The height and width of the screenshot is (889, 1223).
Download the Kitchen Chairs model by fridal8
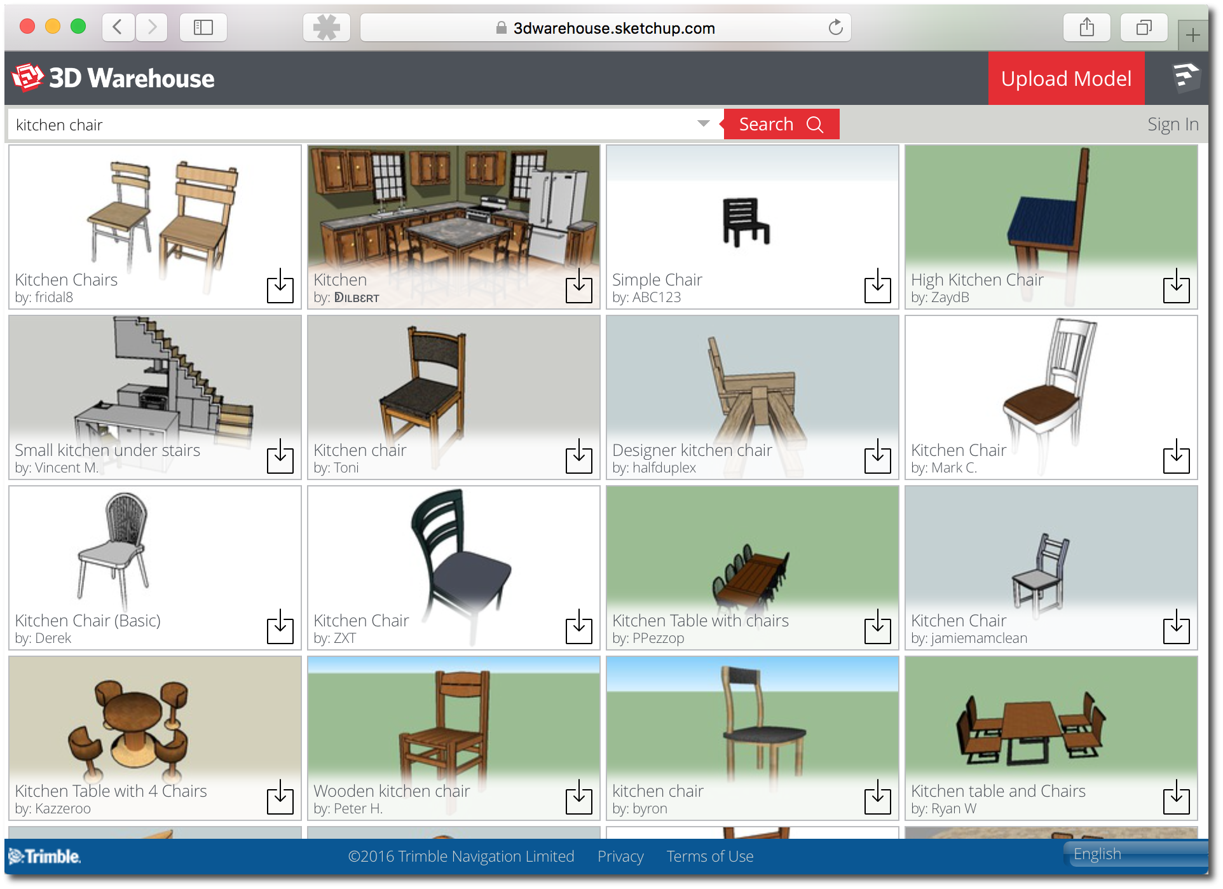pos(280,286)
